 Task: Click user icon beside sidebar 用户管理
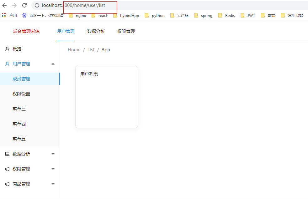(7, 64)
